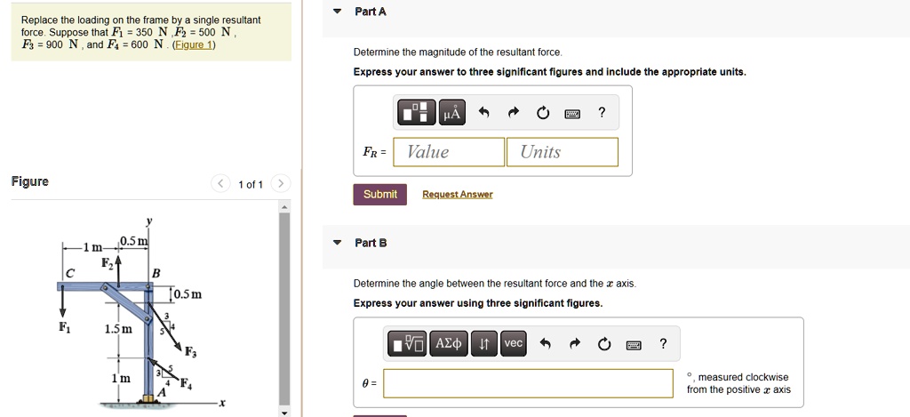Open Part B square root templates
This screenshot has height=417, width=910.
pos(410,343)
